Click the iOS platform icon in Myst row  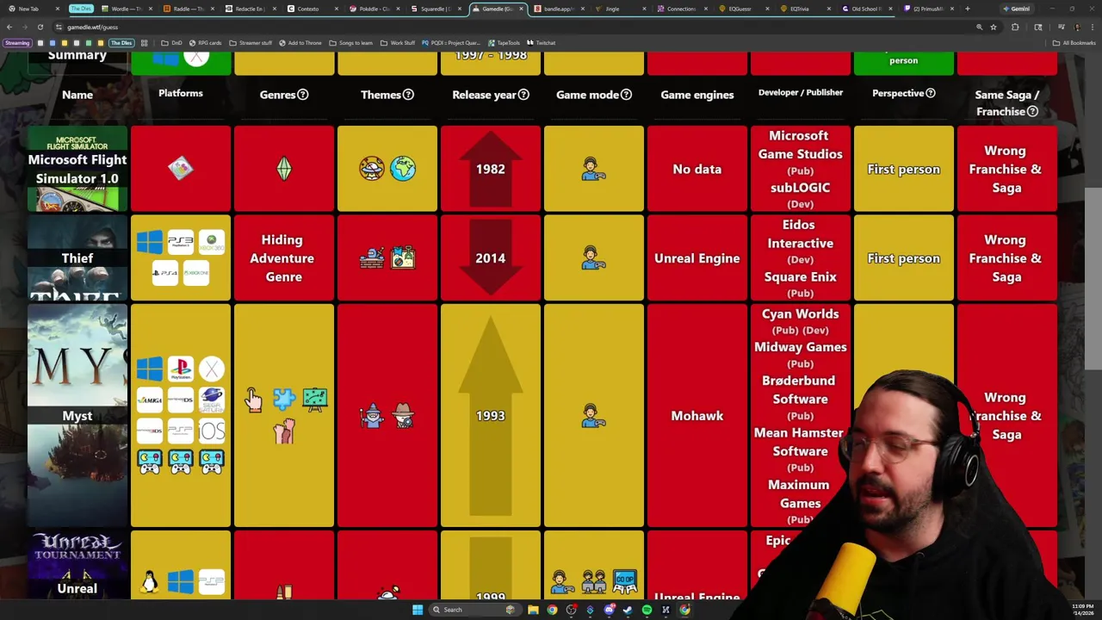point(211,431)
